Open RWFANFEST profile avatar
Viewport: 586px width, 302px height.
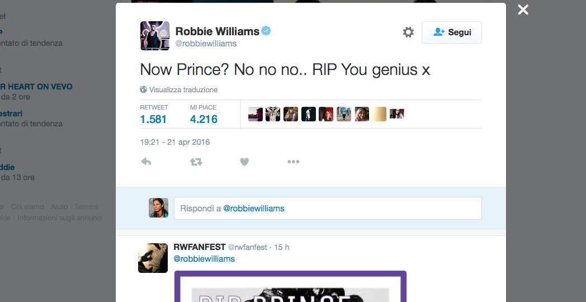tap(153, 258)
